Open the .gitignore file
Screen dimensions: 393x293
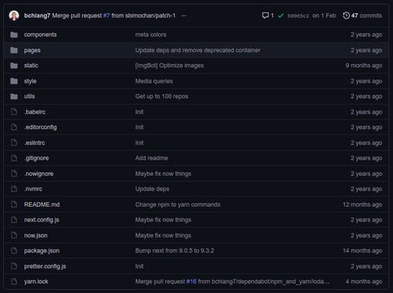[36, 158]
